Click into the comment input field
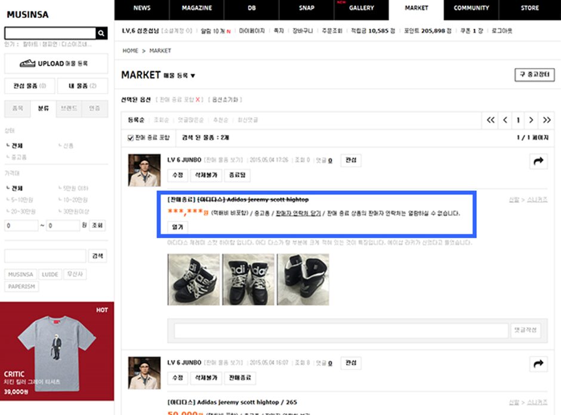This screenshot has width=561, height=415. pos(341,331)
